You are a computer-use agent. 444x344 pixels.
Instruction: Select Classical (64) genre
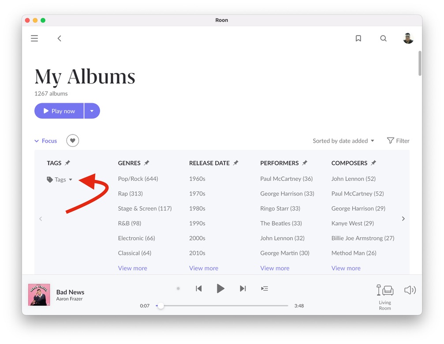coord(134,253)
